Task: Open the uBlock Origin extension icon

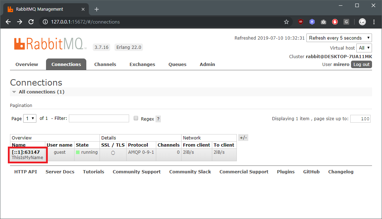Action: point(300,22)
